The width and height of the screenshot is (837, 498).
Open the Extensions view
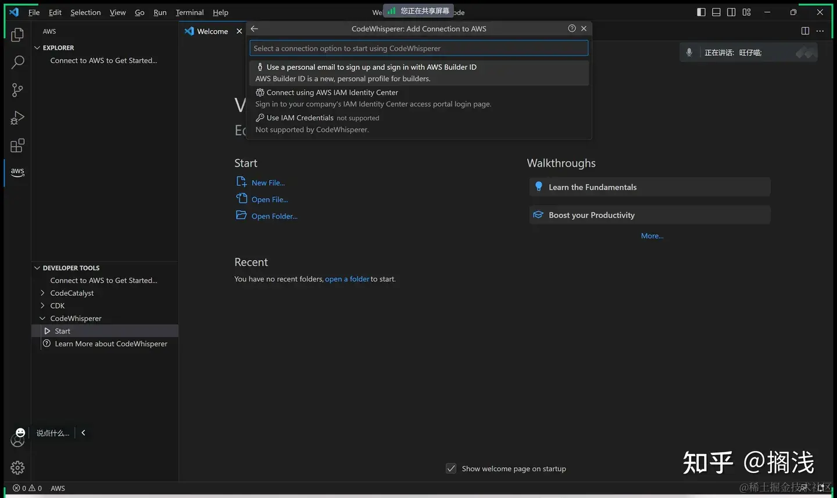[17, 145]
